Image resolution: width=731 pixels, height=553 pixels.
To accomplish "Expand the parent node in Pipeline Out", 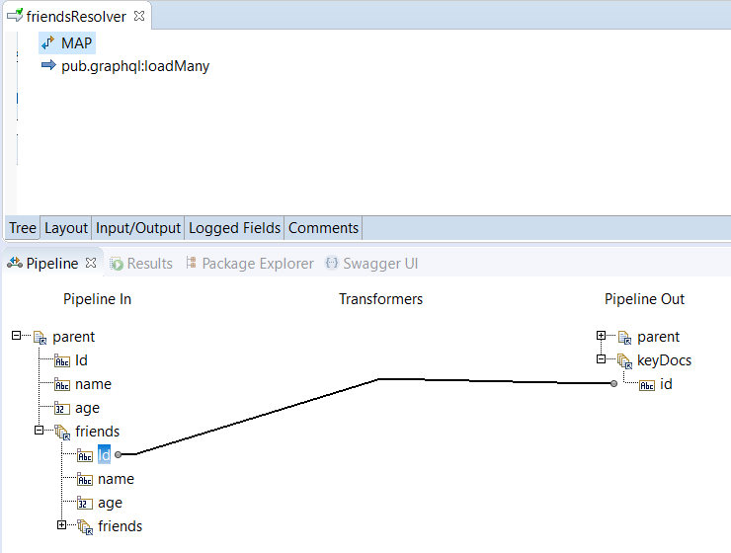I will pyautogui.click(x=602, y=336).
